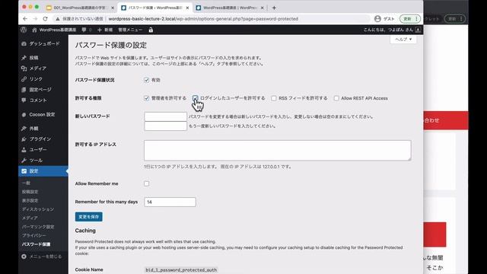Screen dimensions: 487x274
Task: Click the plus New content item
Action: [105, 30]
